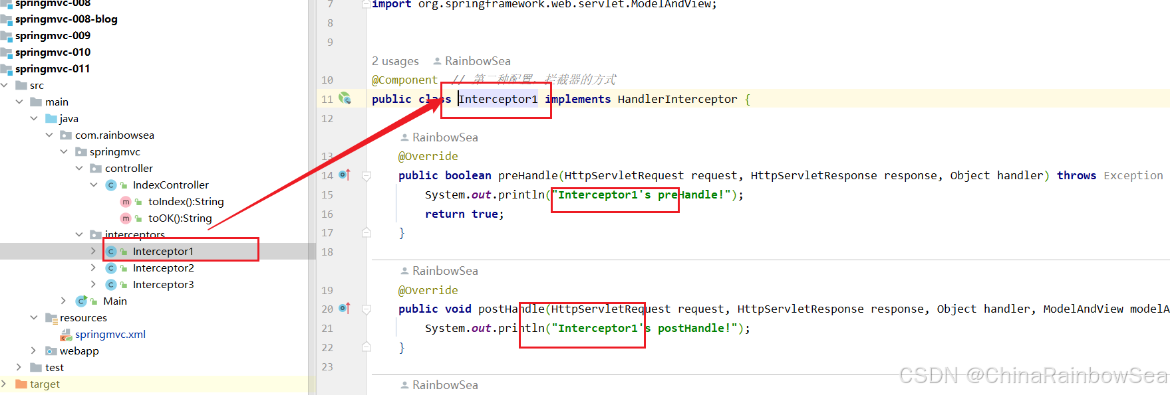This screenshot has width=1170, height=395.
Task: Click the toIndex() method icon
Action: point(126,202)
